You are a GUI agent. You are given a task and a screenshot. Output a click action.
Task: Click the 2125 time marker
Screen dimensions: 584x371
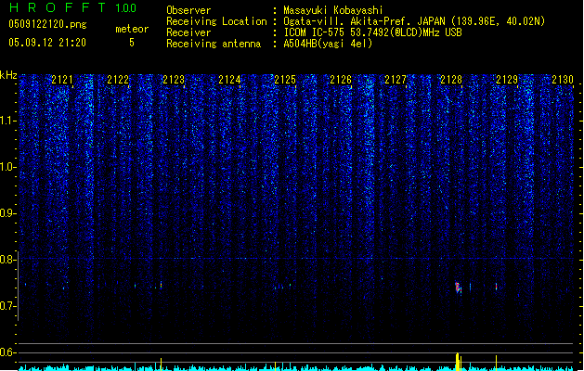285,80
